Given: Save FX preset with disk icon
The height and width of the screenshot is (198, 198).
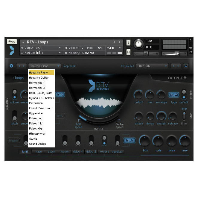Looking at the screenshot, I should pos(186,66).
